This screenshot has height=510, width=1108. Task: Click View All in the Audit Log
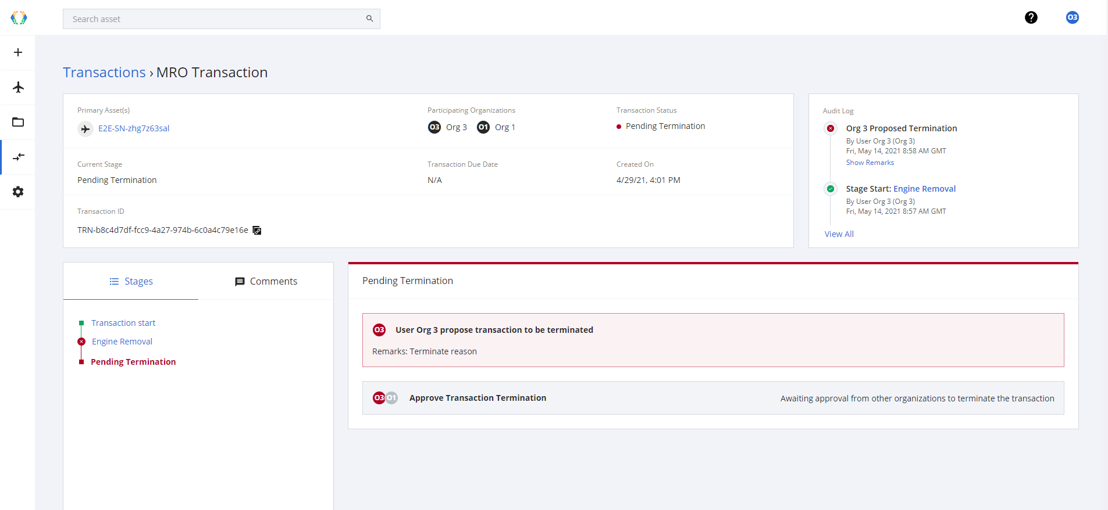[x=839, y=234]
